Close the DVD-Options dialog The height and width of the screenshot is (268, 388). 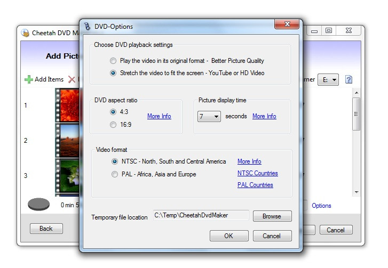pos(287,24)
